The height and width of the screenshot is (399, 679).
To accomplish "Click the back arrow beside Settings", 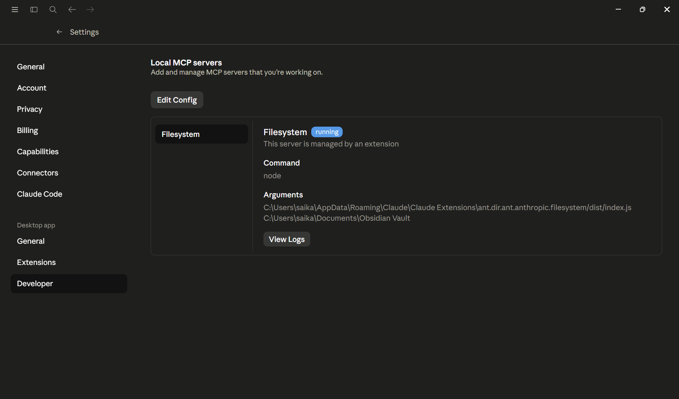I will [59, 32].
